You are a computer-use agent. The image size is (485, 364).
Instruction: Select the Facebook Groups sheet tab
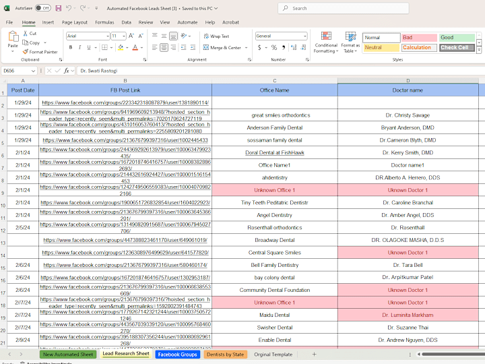(178, 355)
